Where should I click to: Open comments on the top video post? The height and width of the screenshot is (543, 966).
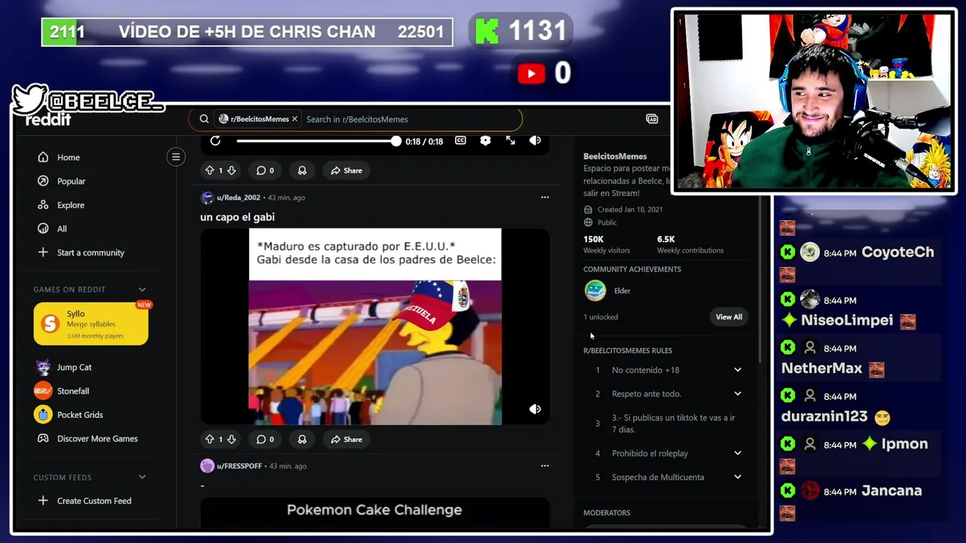coord(264,170)
